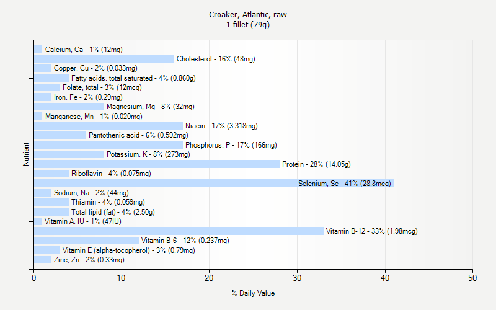The height and width of the screenshot is (310, 496).
Task: Click the Vitamin B-12 bar
Action: [x=179, y=231]
